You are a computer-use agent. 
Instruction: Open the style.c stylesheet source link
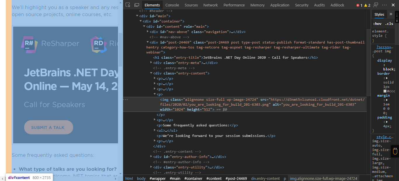[385, 137]
